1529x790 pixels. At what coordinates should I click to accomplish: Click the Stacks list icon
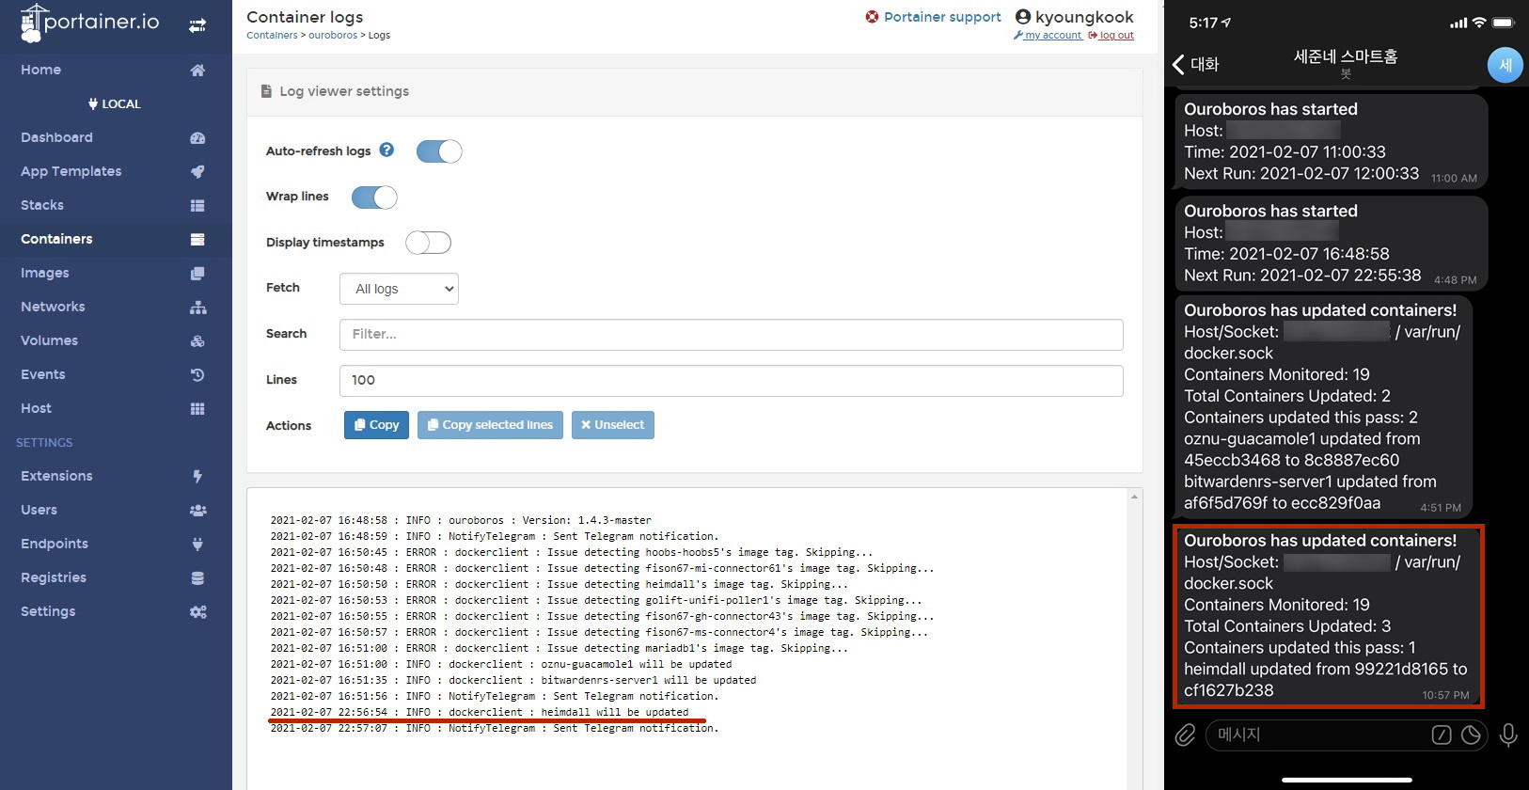pos(197,205)
